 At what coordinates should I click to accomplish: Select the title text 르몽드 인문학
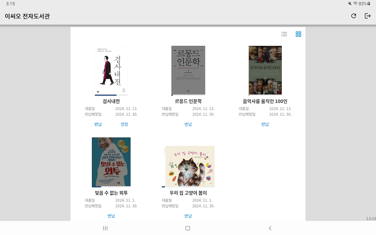[188, 101]
